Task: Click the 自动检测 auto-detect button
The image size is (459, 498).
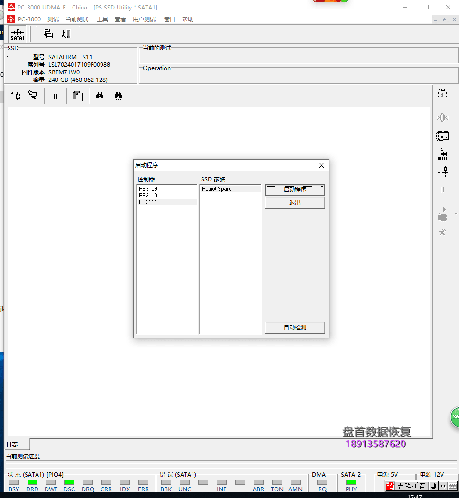Action: pos(295,328)
